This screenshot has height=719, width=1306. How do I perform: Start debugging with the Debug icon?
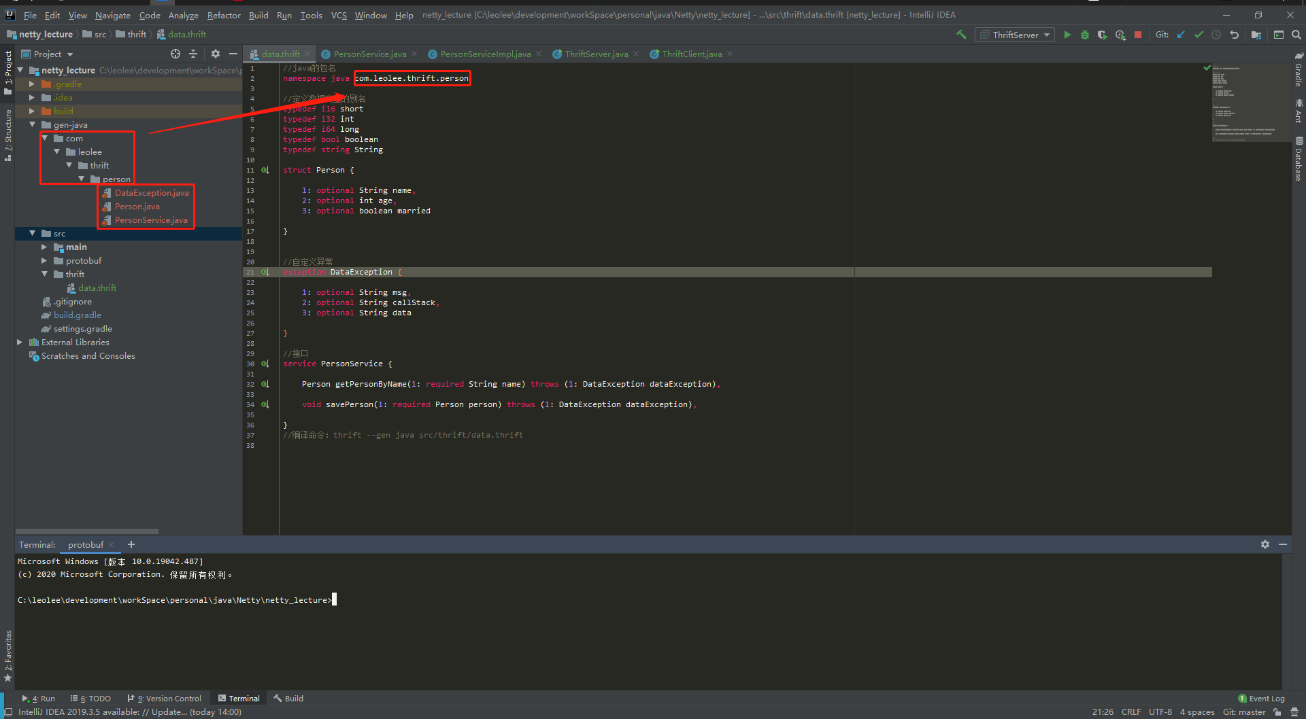pos(1084,34)
